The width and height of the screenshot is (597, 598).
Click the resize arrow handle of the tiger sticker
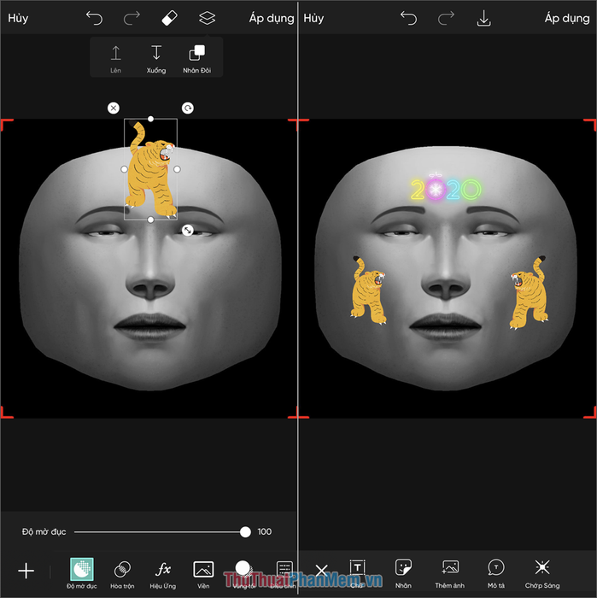[188, 231]
